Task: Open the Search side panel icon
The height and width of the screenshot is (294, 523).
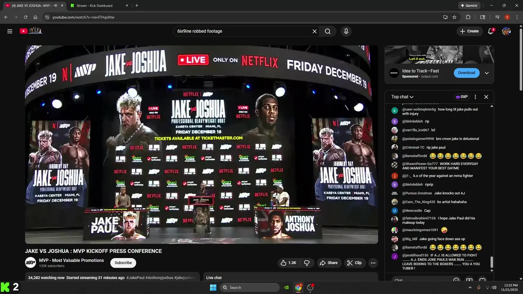Action: coord(483,17)
